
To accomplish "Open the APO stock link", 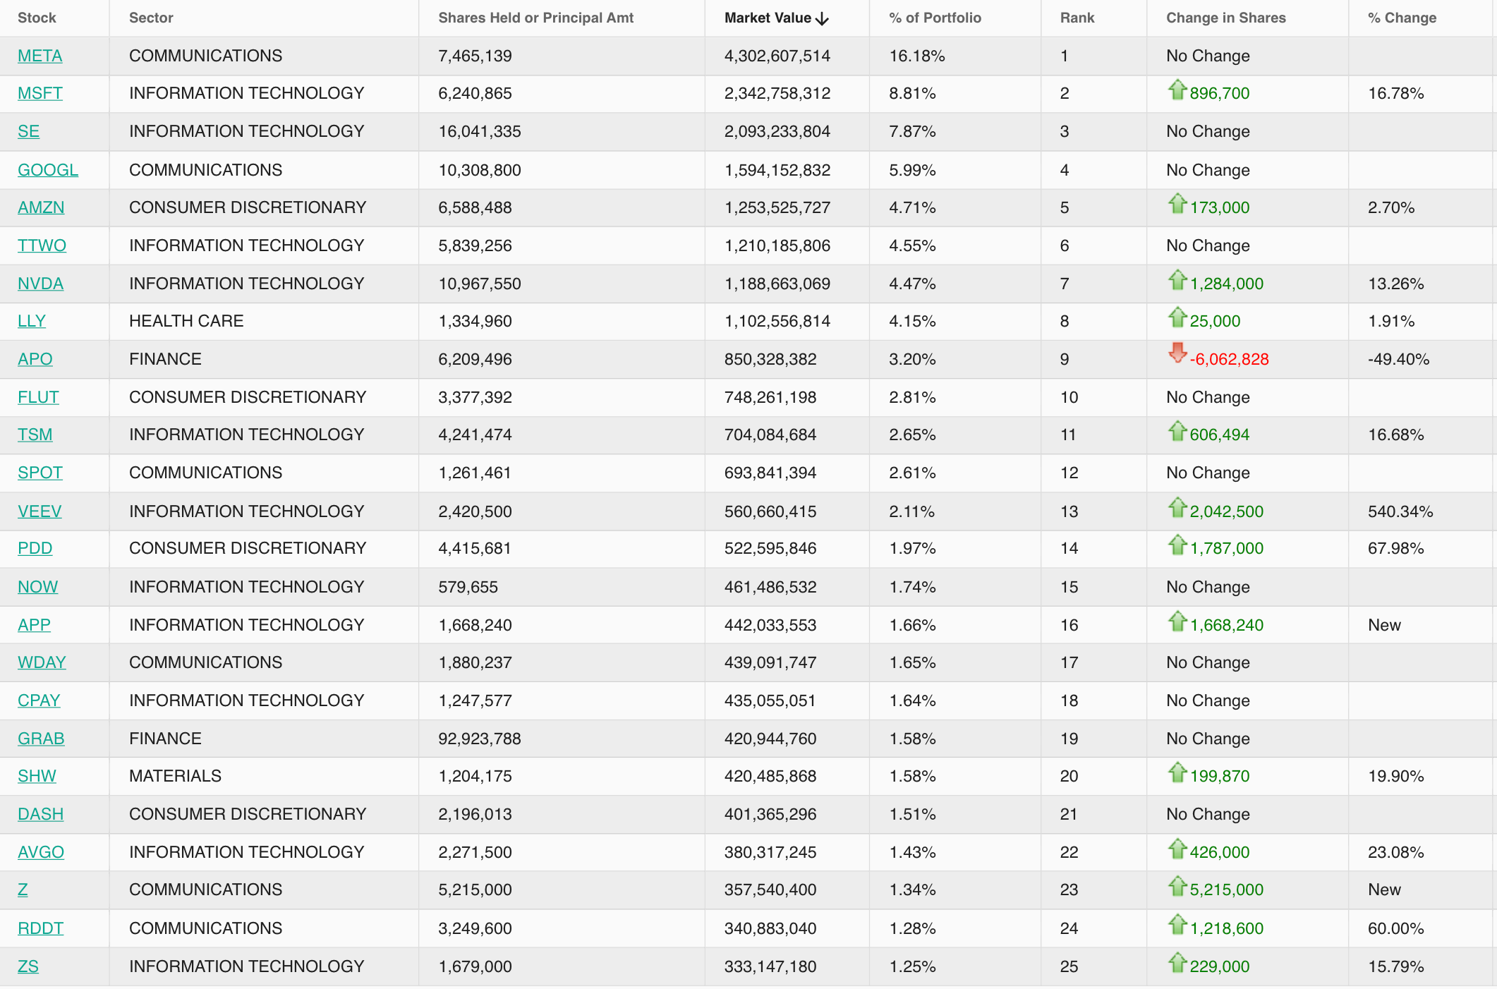I will tap(35, 359).
